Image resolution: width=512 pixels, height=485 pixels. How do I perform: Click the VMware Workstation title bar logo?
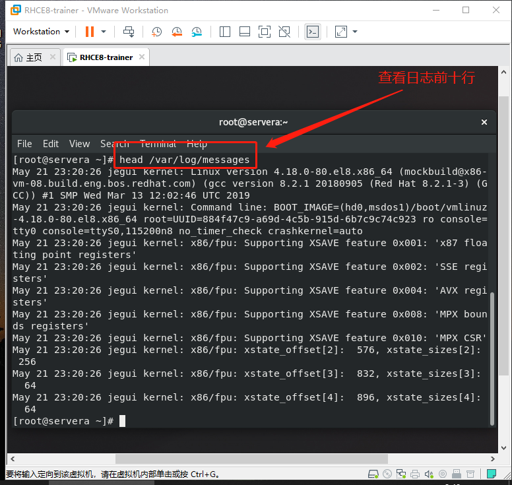tap(16, 10)
